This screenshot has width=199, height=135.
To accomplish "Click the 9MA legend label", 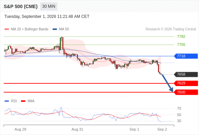I will pos(31,101).
